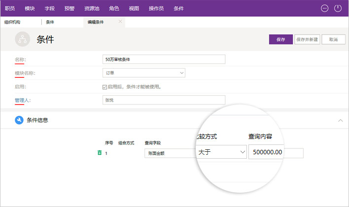Image resolution: width=349 pixels, height=207 pixels.
Task: Click the 取消 button
Action: point(333,40)
